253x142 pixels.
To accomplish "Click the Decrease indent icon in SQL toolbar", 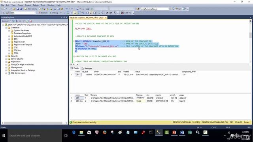I will coord(107,13).
